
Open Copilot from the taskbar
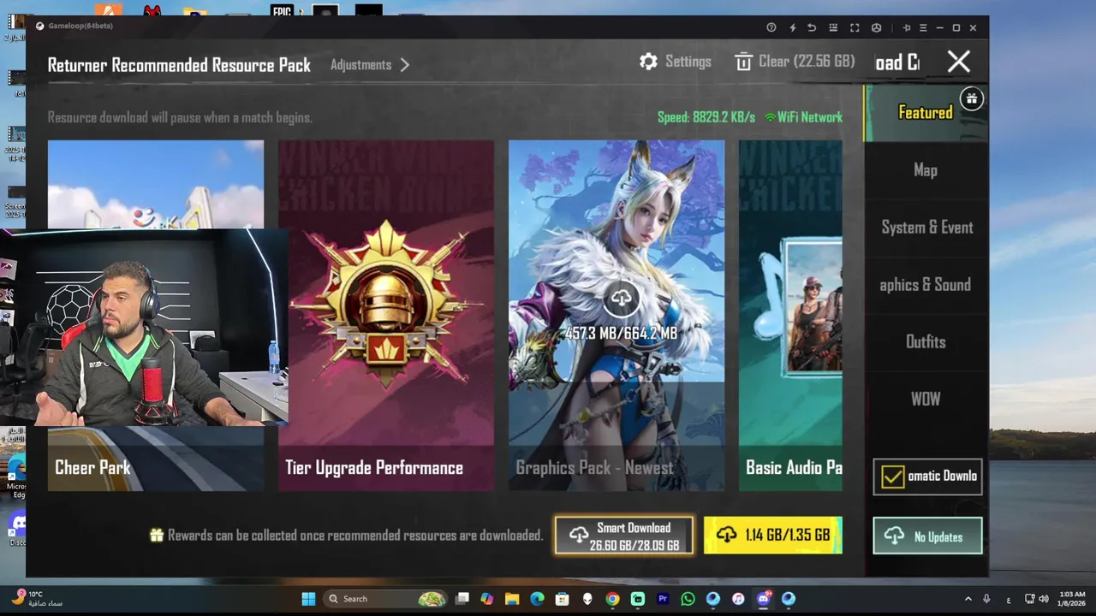point(487,599)
